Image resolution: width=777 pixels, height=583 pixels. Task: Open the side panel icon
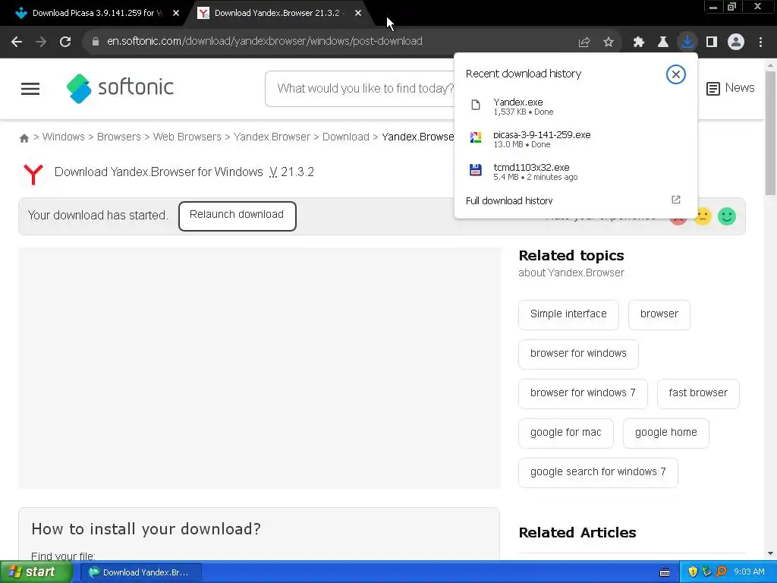tap(712, 43)
